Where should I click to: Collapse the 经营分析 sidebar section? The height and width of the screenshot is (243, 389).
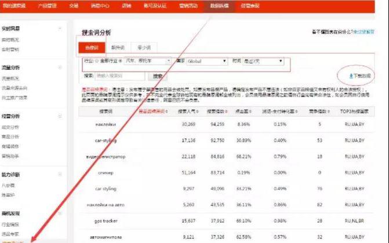(x=60, y=116)
